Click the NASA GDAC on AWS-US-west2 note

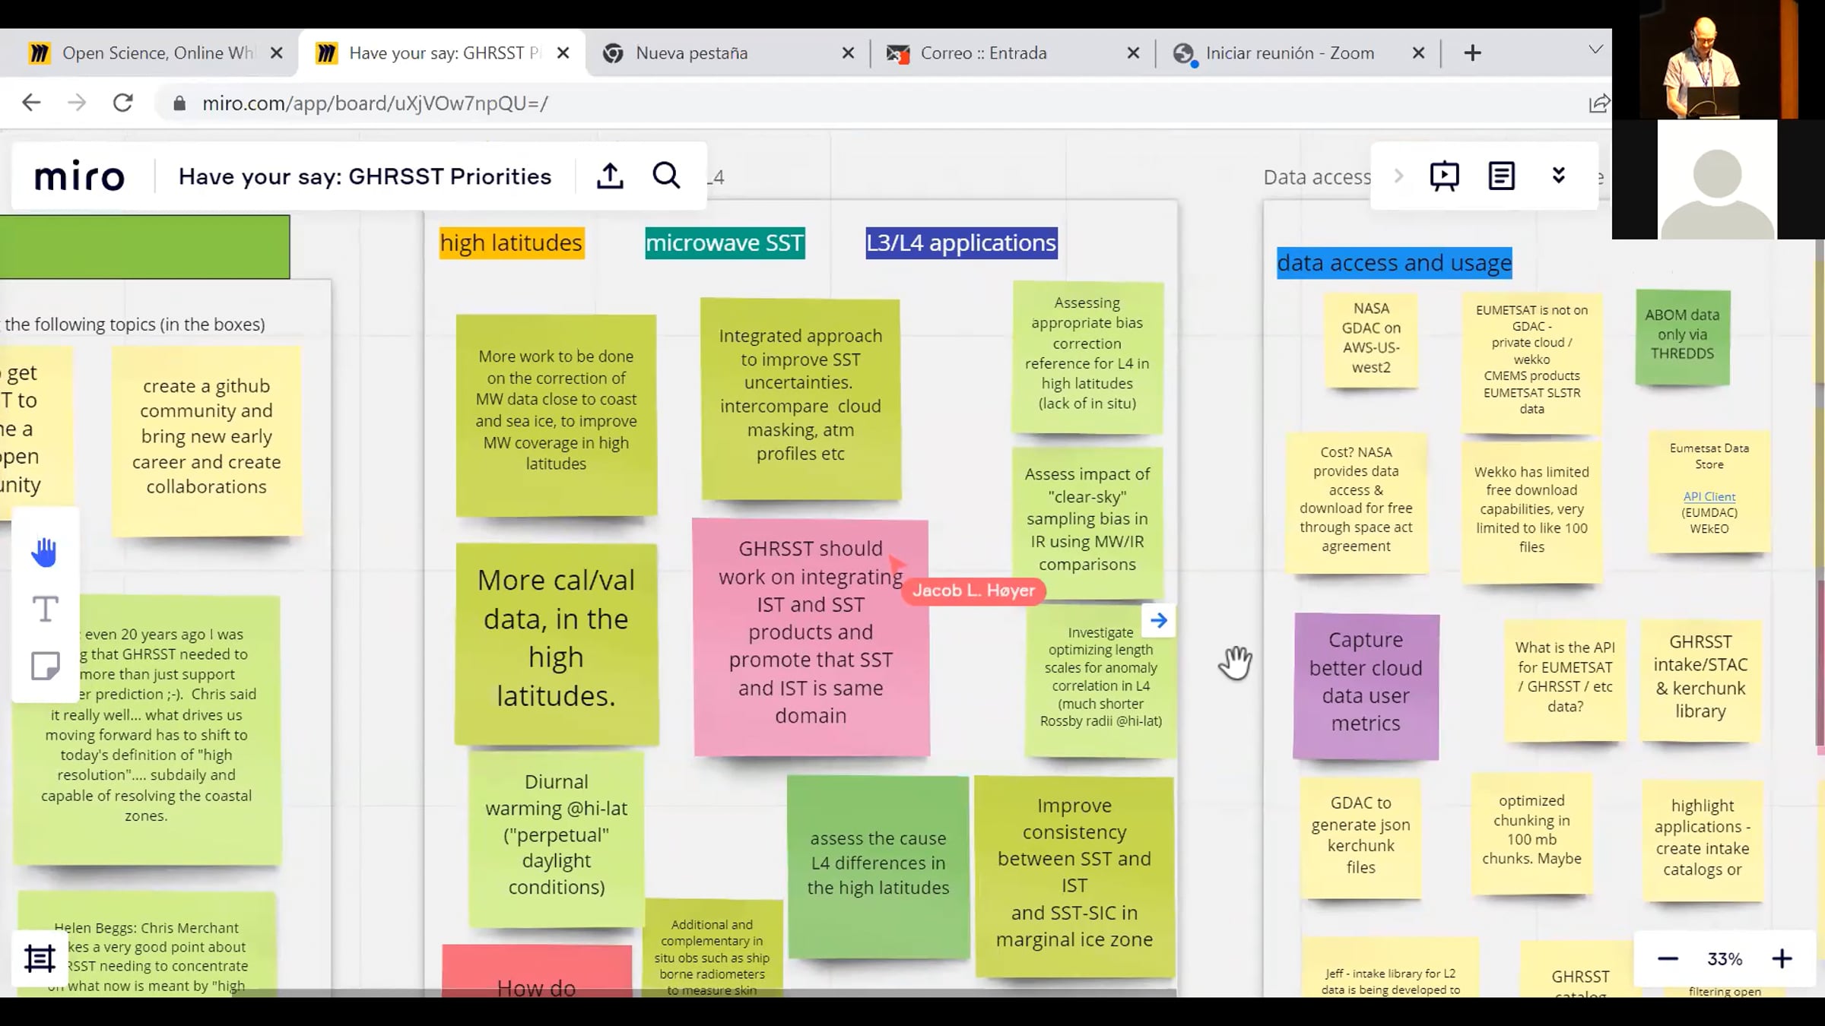[x=1371, y=340]
